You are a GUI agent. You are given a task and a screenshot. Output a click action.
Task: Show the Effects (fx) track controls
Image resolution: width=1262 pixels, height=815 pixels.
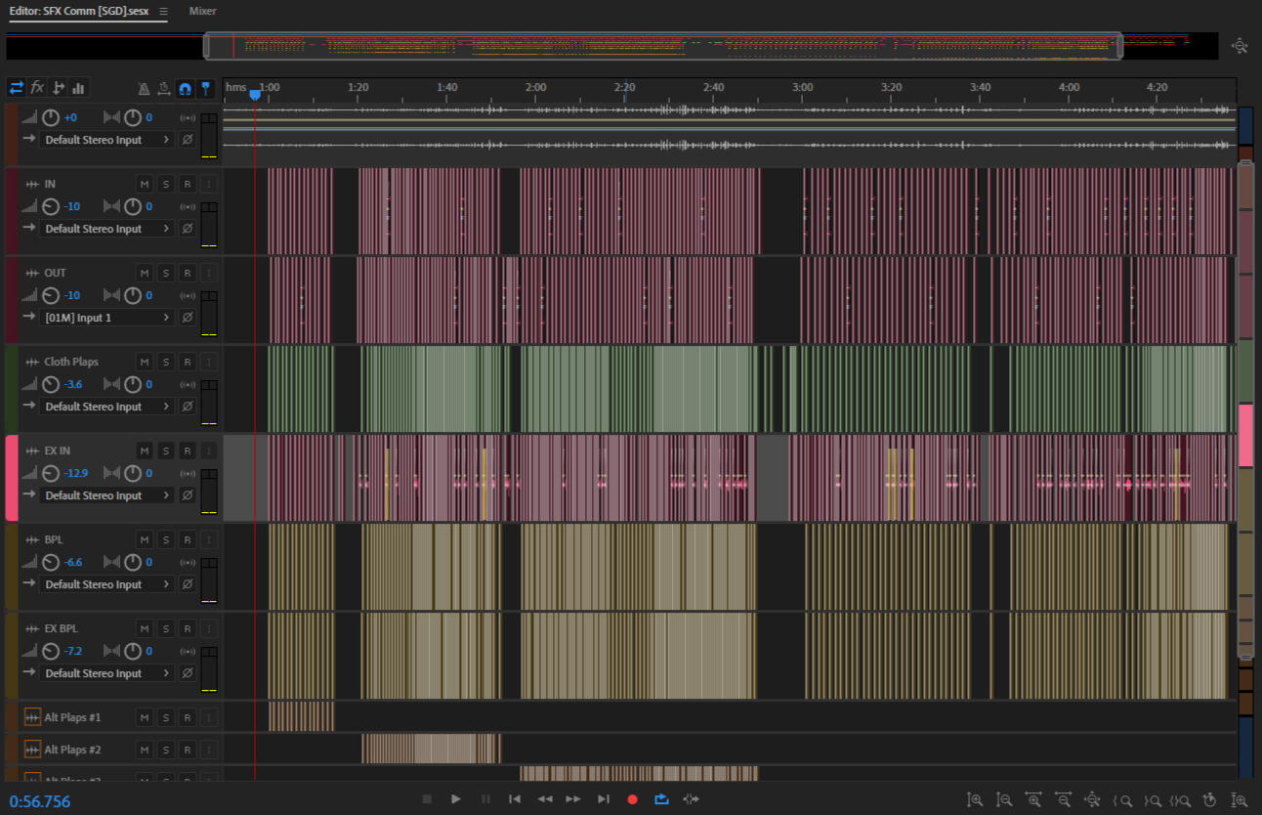point(37,88)
